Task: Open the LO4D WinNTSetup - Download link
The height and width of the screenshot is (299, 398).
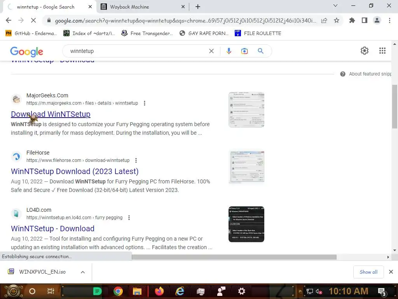Action: (52, 229)
